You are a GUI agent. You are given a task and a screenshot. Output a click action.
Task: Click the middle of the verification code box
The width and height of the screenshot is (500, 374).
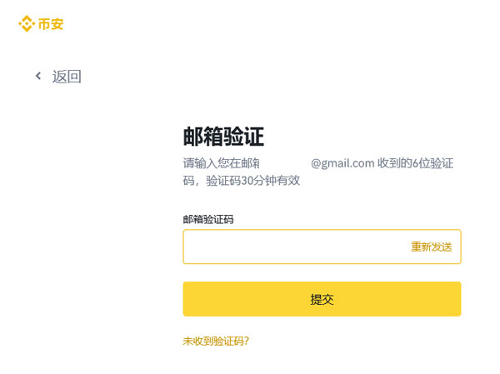(322, 247)
